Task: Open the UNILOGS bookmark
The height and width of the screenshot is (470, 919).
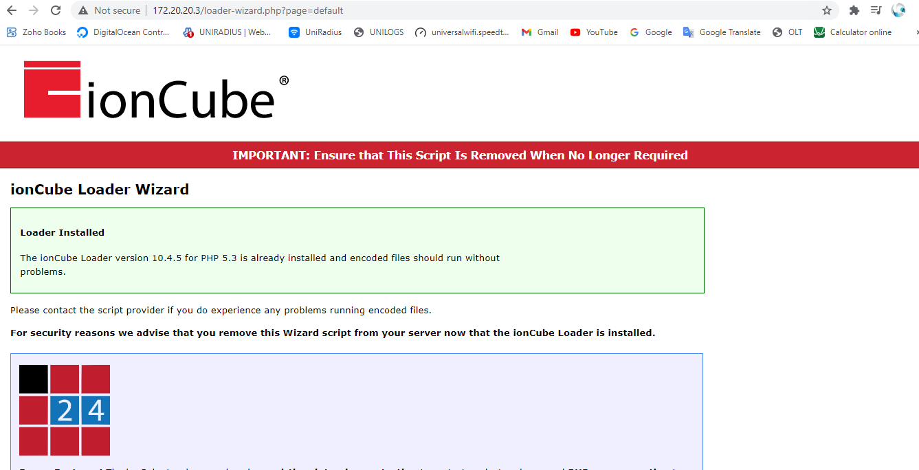Action: coord(379,32)
